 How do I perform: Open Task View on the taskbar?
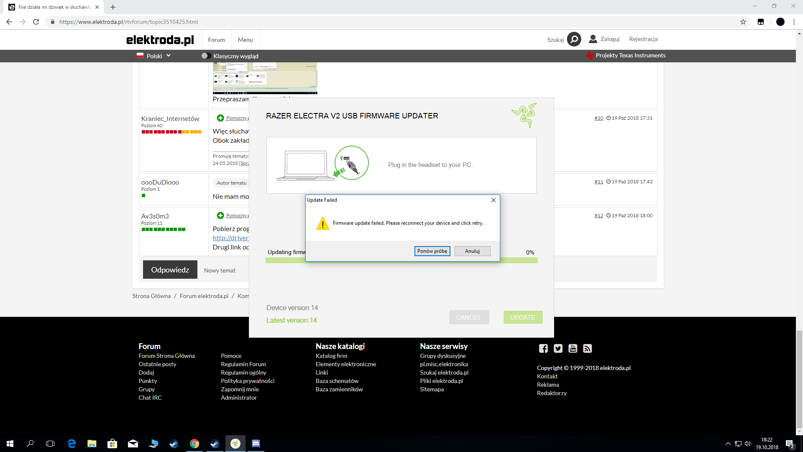pos(50,443)
